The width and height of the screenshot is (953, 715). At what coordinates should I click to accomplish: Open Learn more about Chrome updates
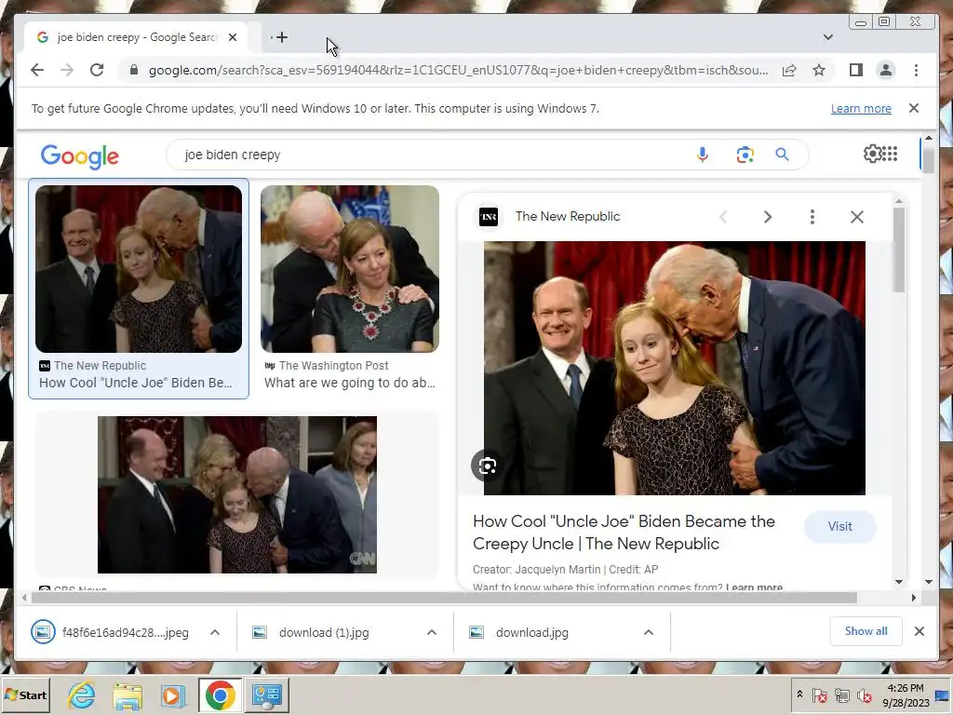click(861, 108)
